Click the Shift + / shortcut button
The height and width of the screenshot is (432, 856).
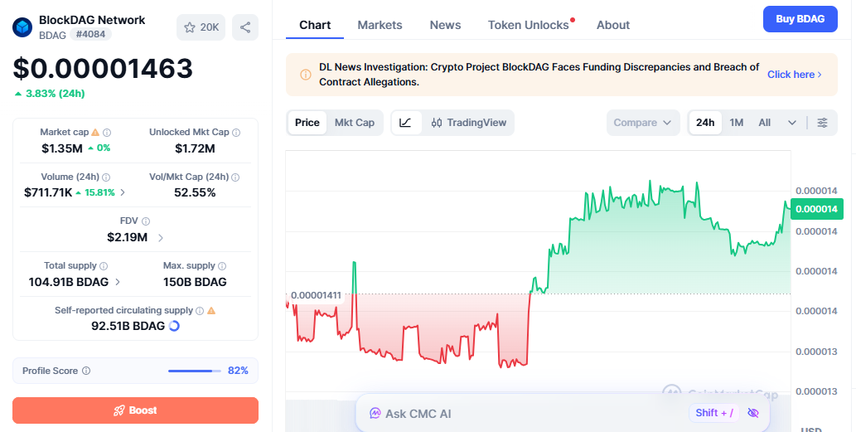click(714, 413)
